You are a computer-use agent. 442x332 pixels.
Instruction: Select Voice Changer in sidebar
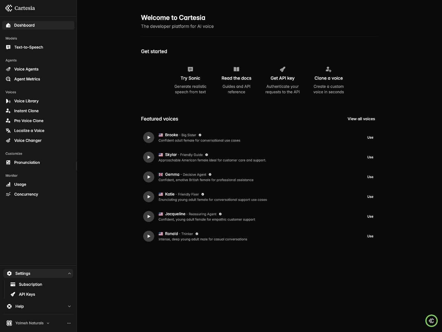tap(38, 140)
